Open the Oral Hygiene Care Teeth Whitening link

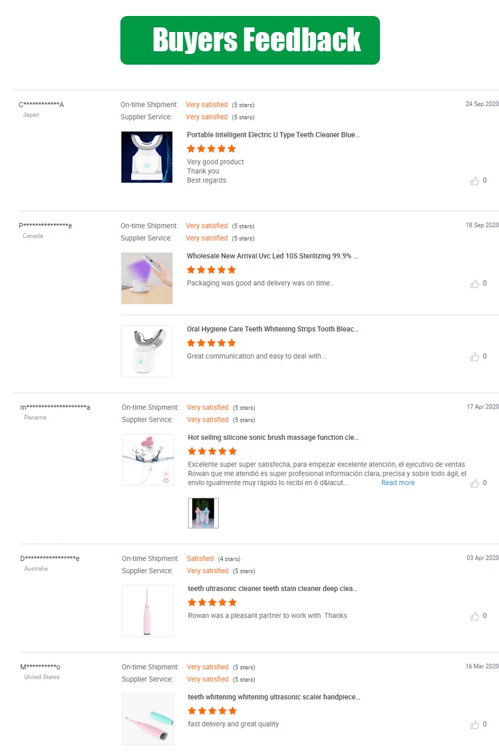272,329
